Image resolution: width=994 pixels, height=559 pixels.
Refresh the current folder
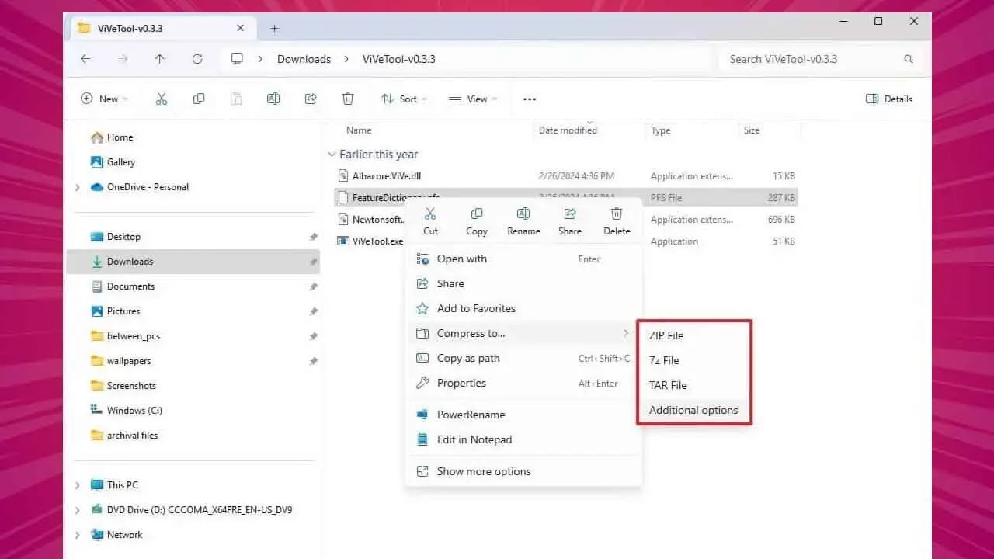pyautogui.click(x=197, y=59)
